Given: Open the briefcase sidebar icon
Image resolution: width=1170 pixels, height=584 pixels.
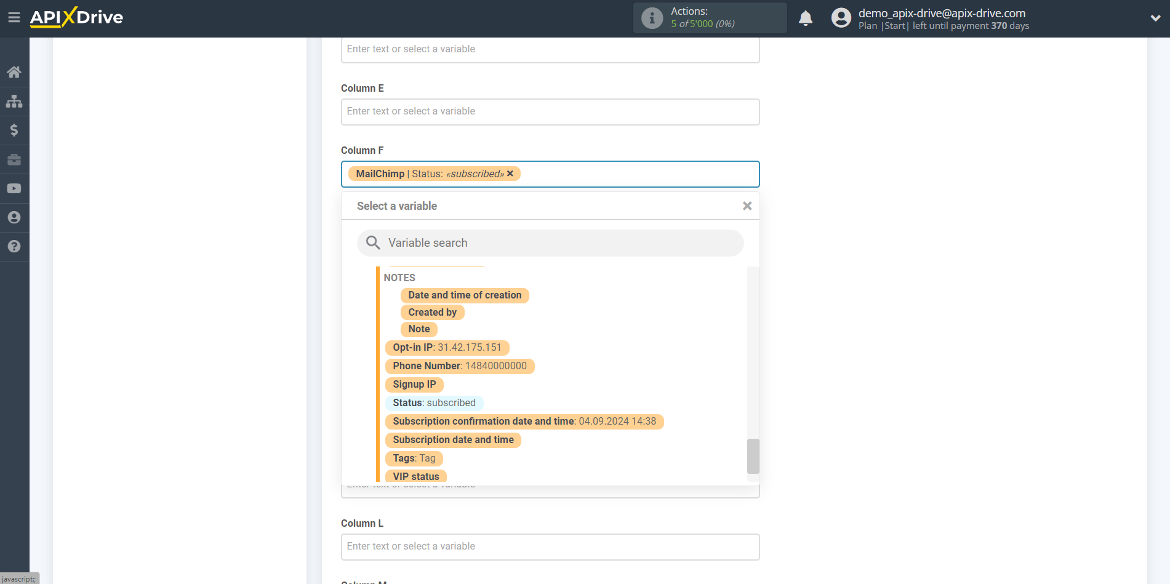Looking at the screenshot, I should coord(14,159).
